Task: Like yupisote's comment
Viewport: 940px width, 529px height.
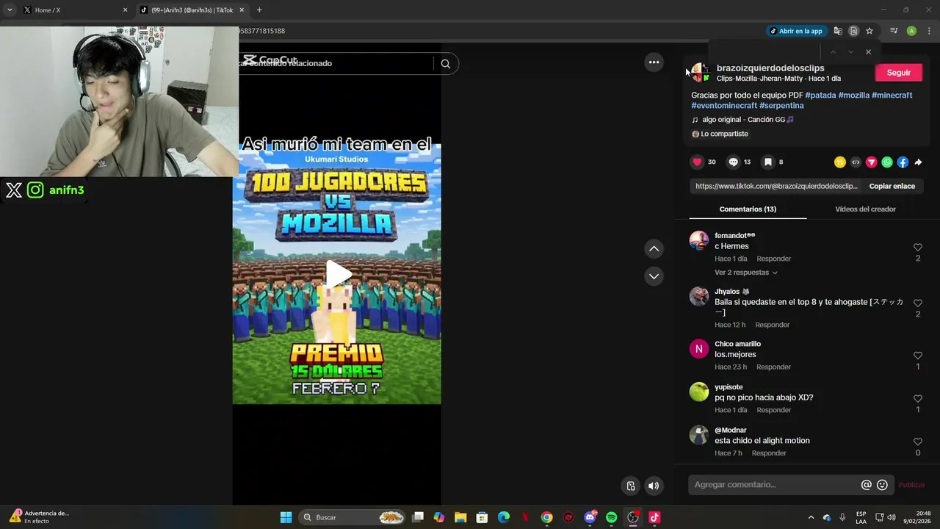Action: point(917,399)
